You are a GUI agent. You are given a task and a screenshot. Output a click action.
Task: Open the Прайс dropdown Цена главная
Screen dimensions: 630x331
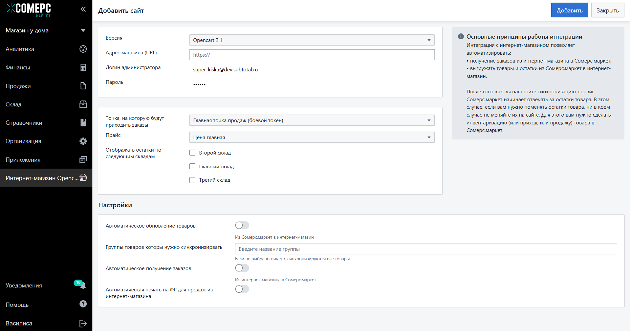(312, 137)
